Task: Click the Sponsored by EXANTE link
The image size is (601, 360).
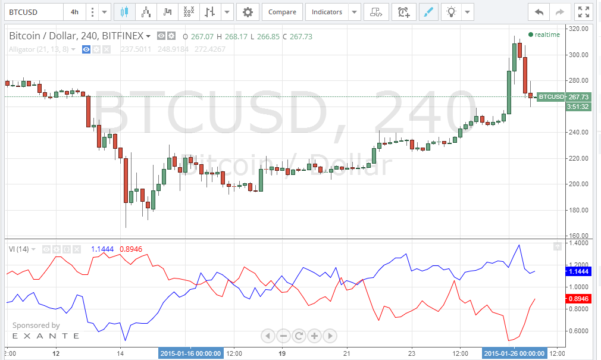Action: (x=46, y=330)
